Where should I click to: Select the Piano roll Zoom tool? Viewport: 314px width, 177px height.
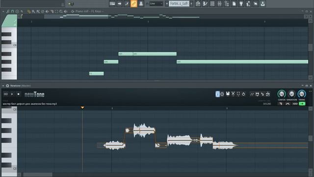(x=61, y=11)
